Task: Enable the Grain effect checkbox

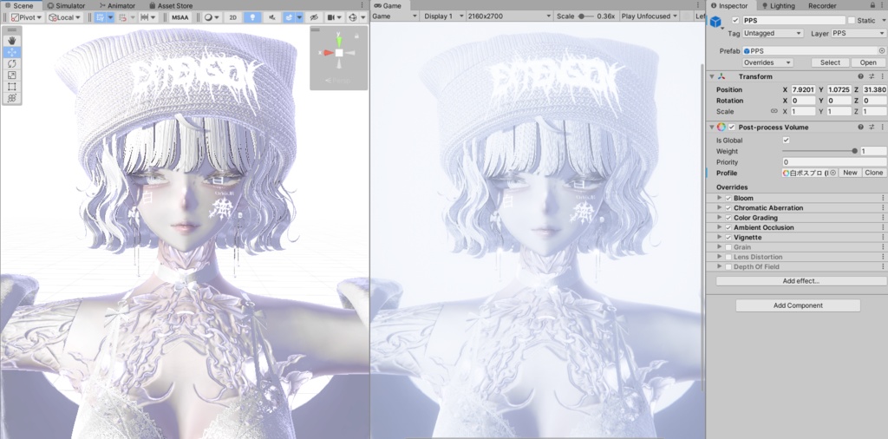Action: pos(728,247)
